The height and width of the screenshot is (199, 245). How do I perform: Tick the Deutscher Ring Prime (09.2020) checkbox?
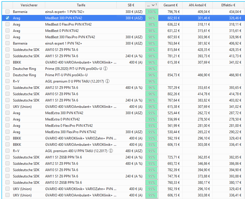(x=7, y=68)
